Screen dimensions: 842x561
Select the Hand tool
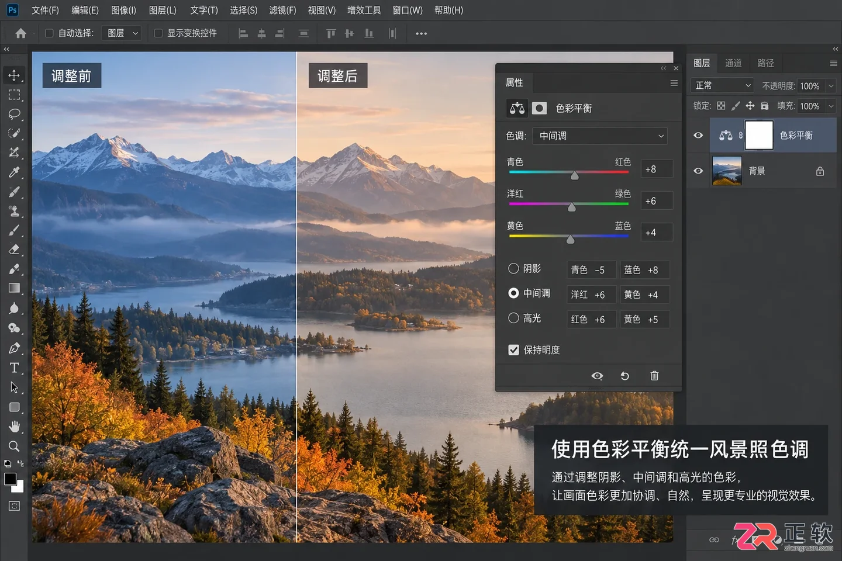coord(14,427)
